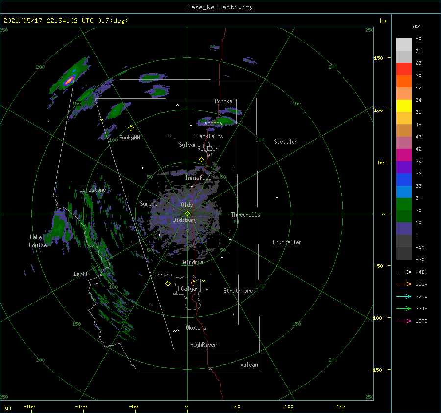441x413 pixels.
Task: Click the ThreeHills label
Action: pyautogui.click(x=245, y=215)
